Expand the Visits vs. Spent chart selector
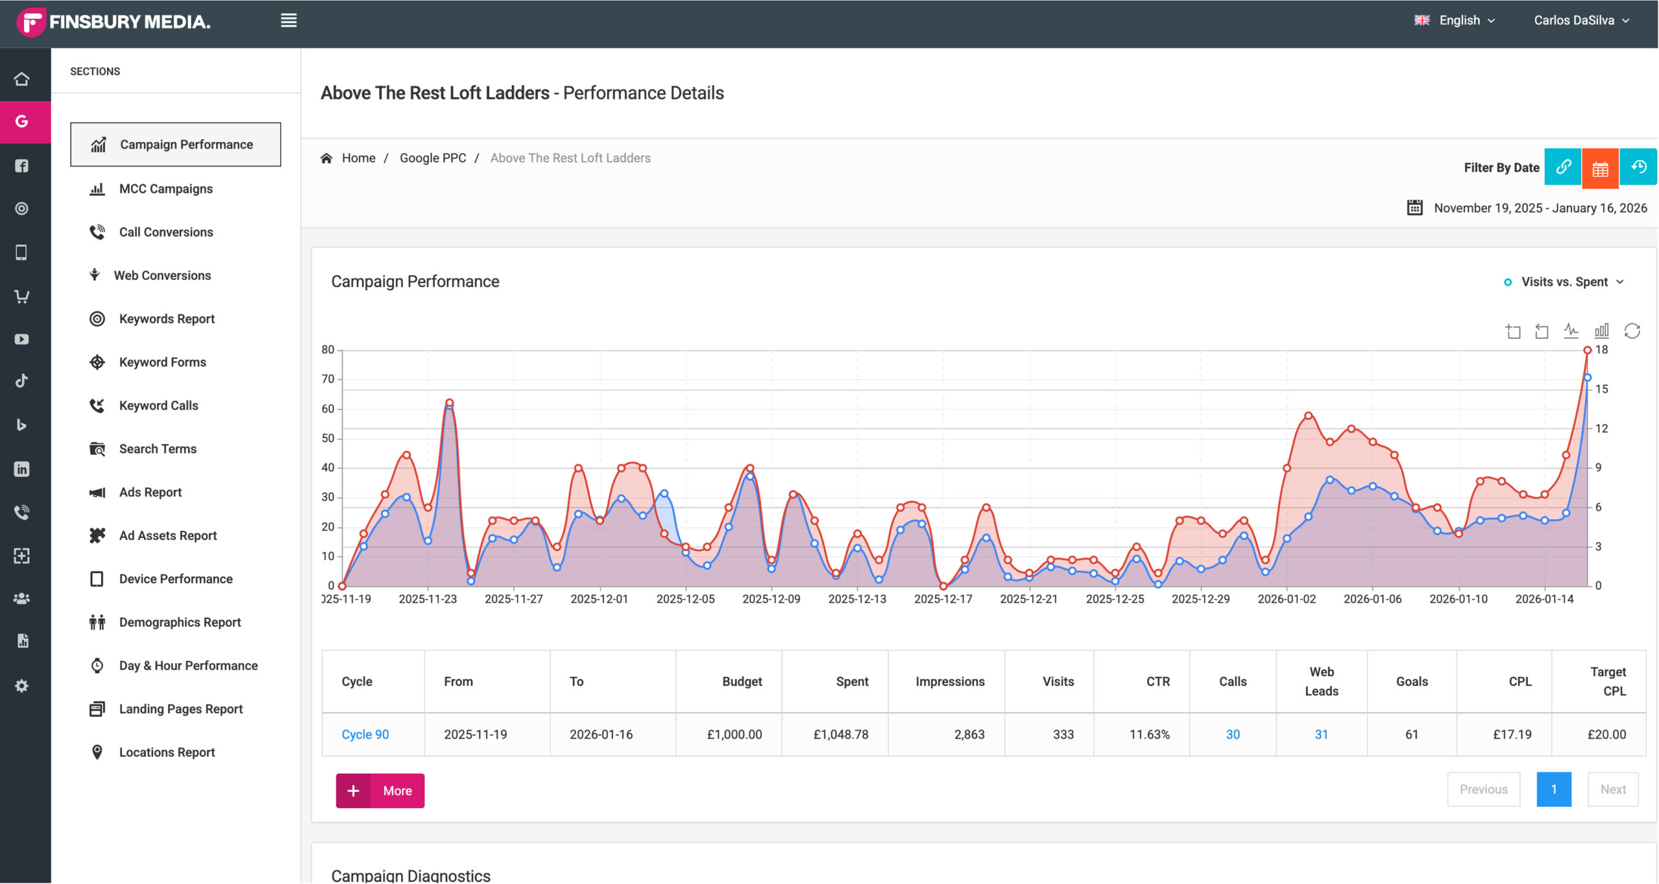This screenshot has width=1659, height=884. click(1564, 282)
